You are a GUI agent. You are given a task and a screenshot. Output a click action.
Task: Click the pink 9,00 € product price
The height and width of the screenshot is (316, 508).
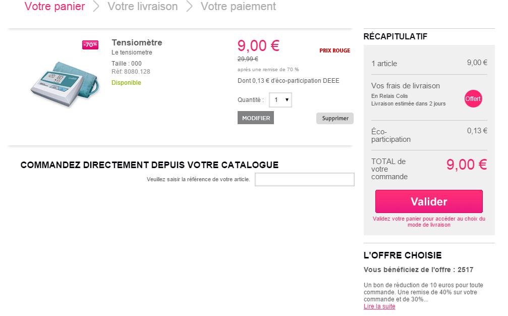click(x=258, y=46)
